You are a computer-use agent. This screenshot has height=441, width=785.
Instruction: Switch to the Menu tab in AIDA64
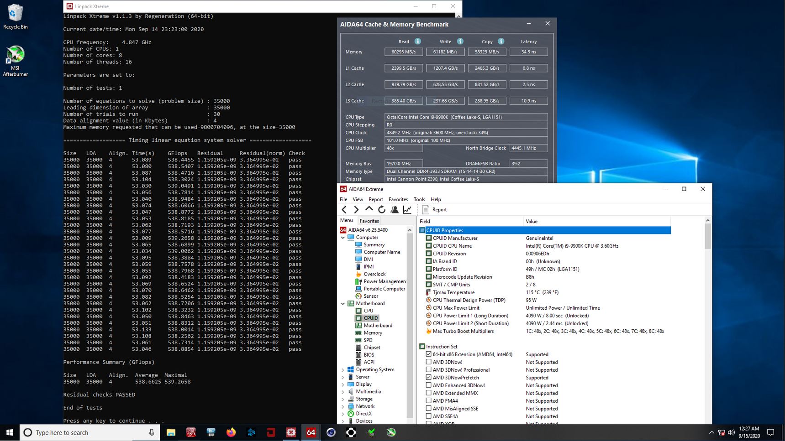347,220
